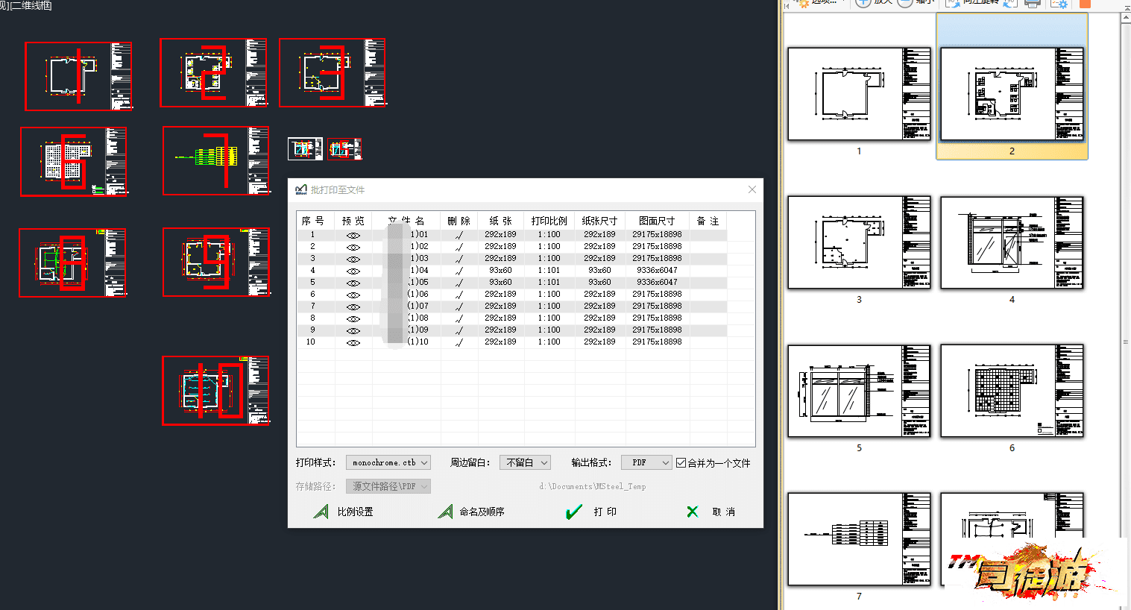The width and height of the screenshot is (1131, 610).
Task: Click delete mark for row 1
Action: tap(459, 235)
